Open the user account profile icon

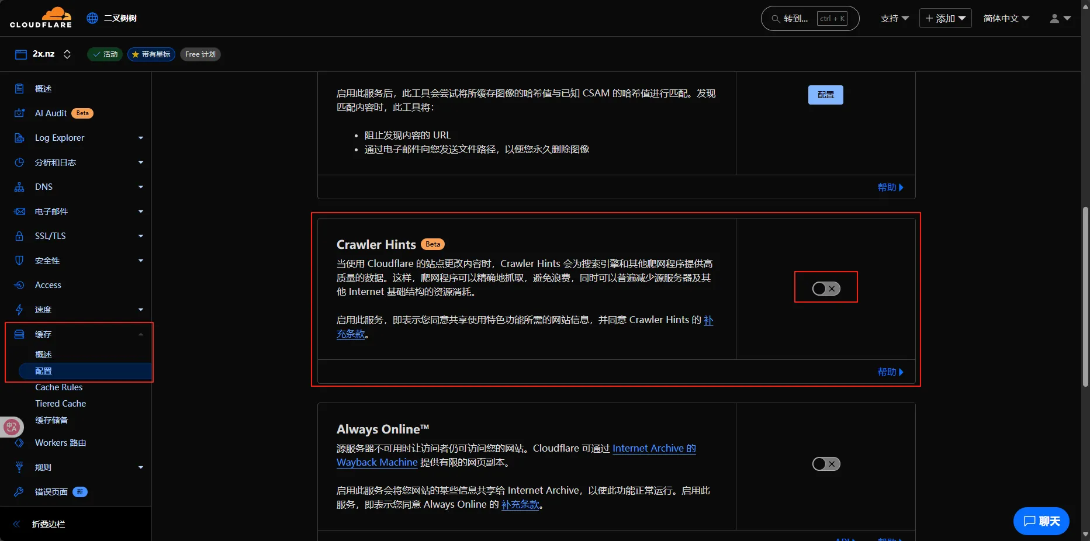1060,19
